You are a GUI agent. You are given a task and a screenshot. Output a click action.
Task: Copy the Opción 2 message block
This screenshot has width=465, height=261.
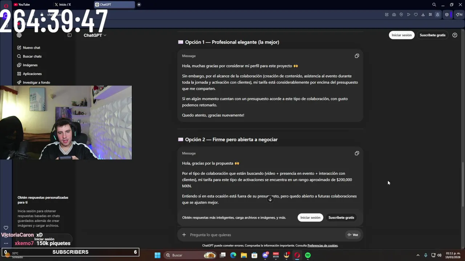[357, 153]
